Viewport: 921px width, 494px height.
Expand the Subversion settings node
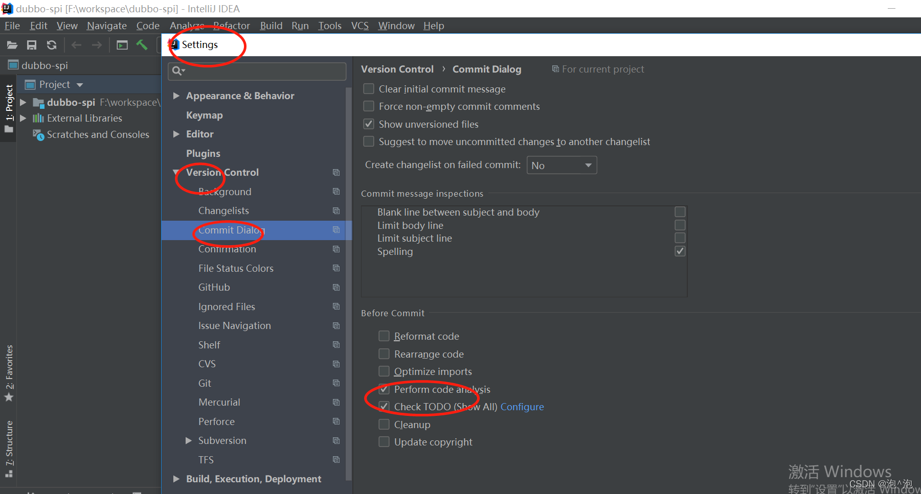(189, 440)
